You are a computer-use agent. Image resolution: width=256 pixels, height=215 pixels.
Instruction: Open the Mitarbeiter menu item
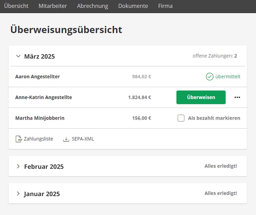point(53,6)
